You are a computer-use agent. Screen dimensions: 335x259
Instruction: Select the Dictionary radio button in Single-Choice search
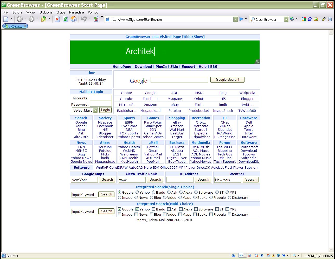point(229,197)
